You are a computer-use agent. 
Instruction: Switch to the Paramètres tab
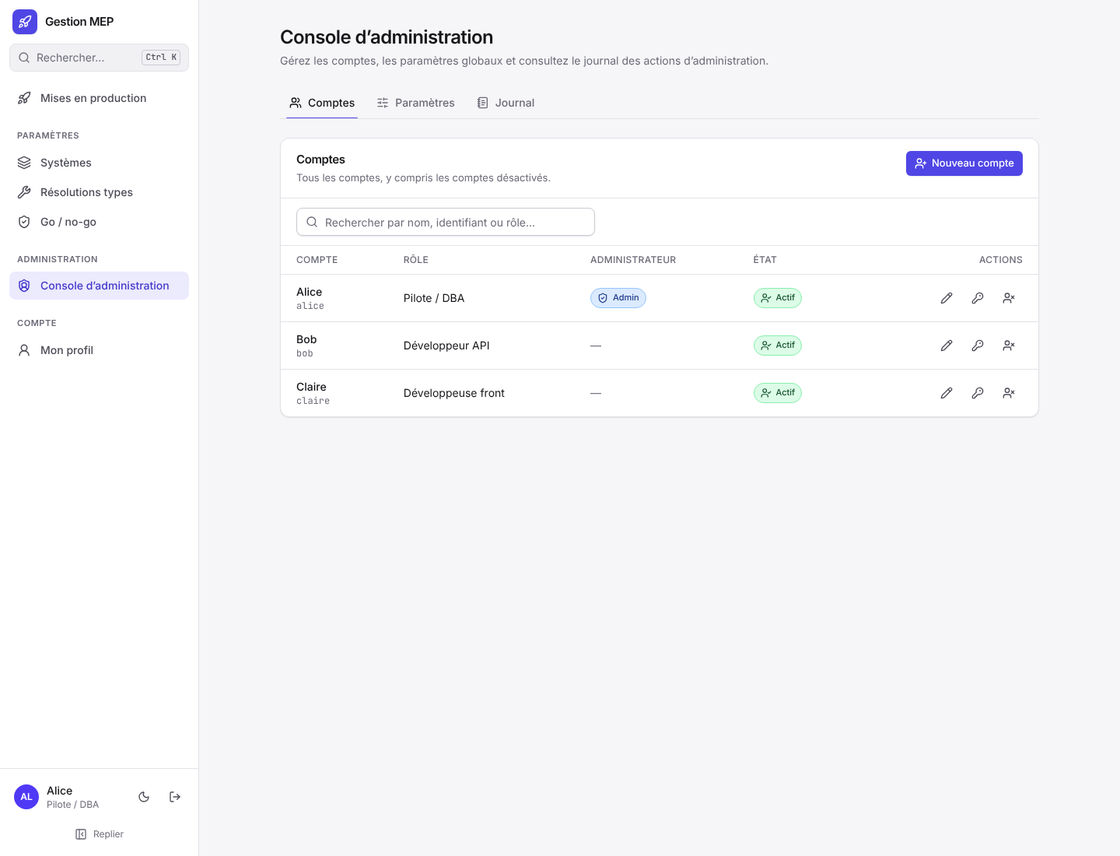415,103
